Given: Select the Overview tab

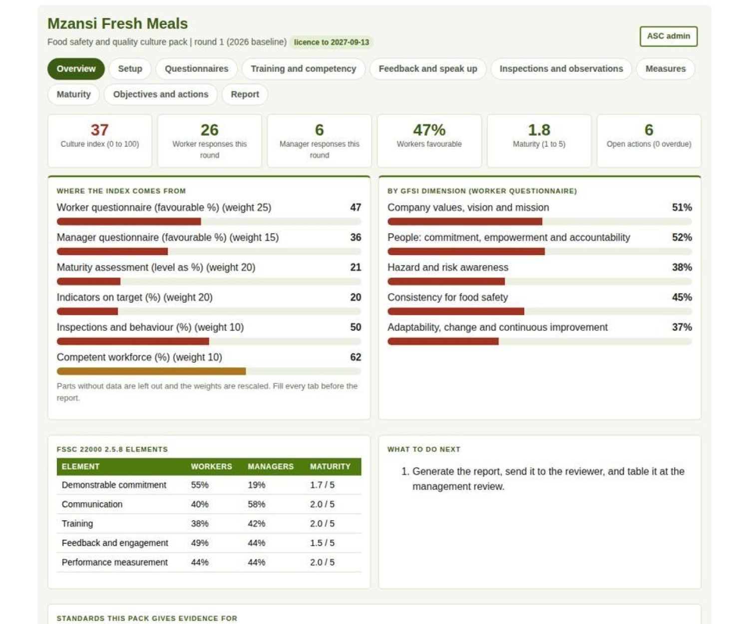Looking at the screenshot, I should [x=76, y=69].
